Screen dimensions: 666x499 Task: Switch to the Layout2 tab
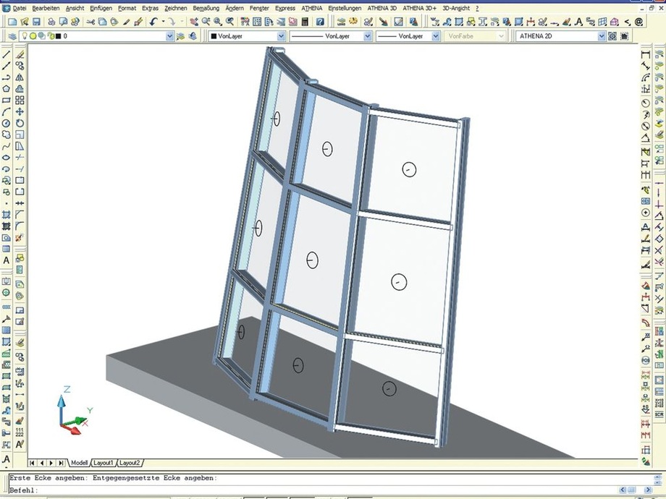[x=130, y=462]
